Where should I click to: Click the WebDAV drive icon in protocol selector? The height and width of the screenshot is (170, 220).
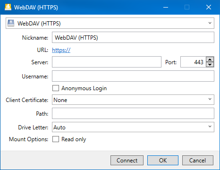pos(11,23)
